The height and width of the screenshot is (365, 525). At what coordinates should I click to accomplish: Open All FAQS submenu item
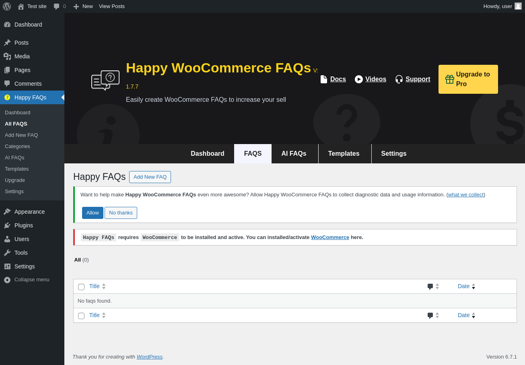tap(16, 124)
